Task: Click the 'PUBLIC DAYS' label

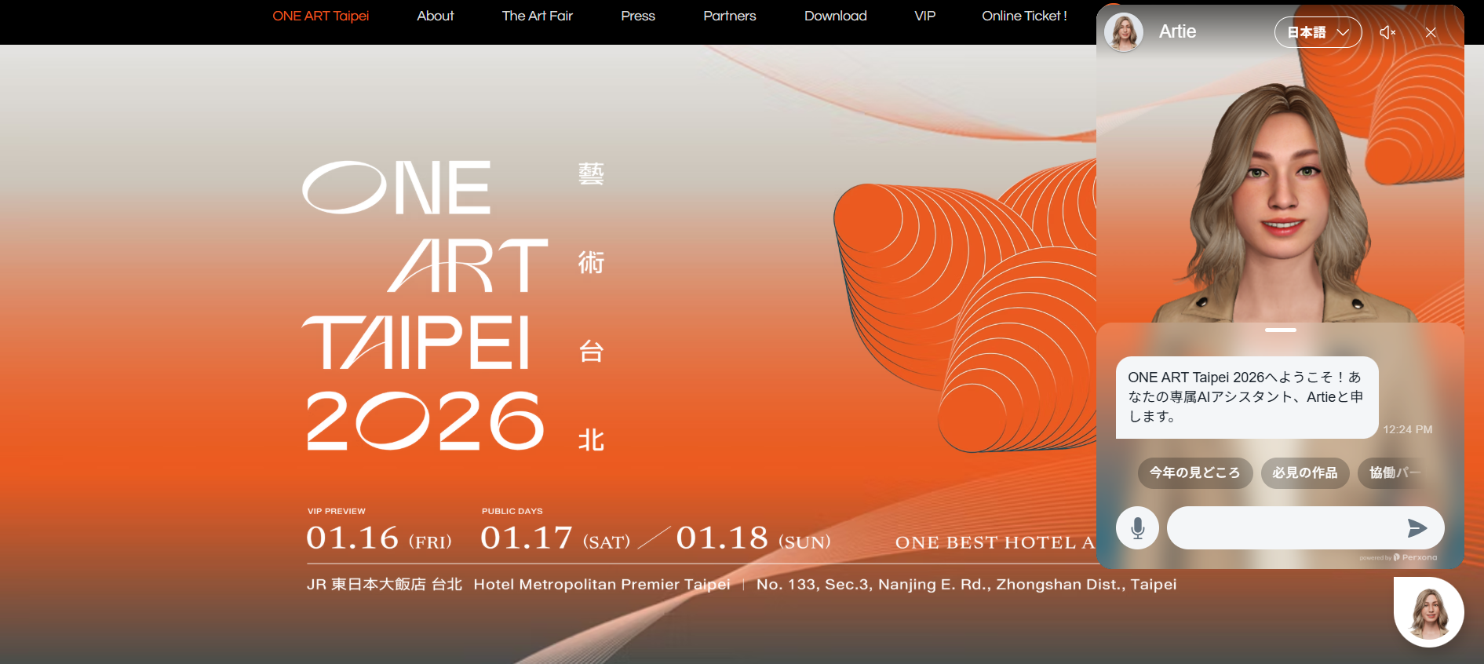Action: [x=512, y=511]
